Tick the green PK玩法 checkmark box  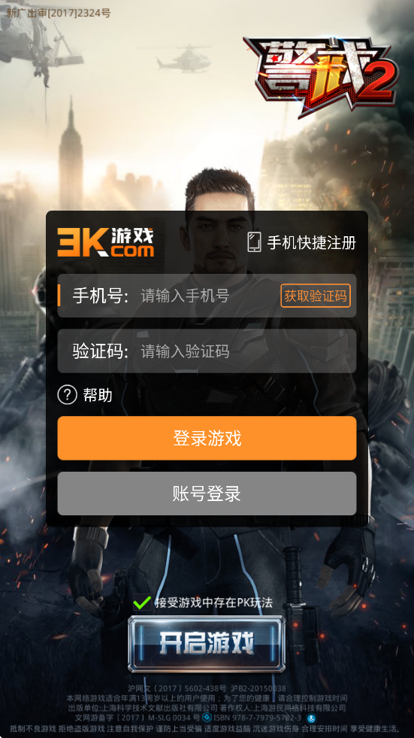142,602
